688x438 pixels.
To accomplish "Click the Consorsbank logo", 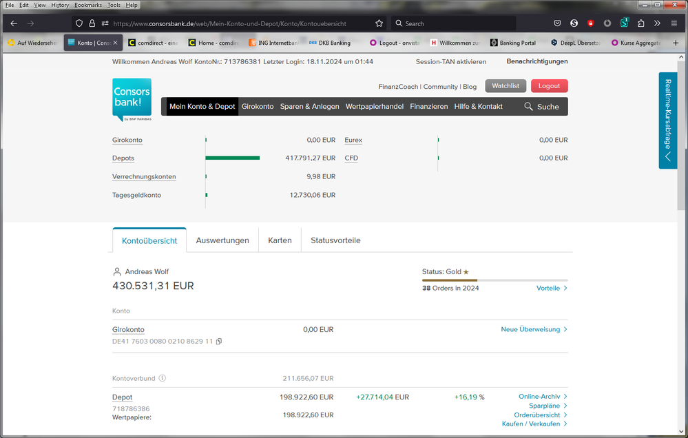I will click(x=132, y=100).
